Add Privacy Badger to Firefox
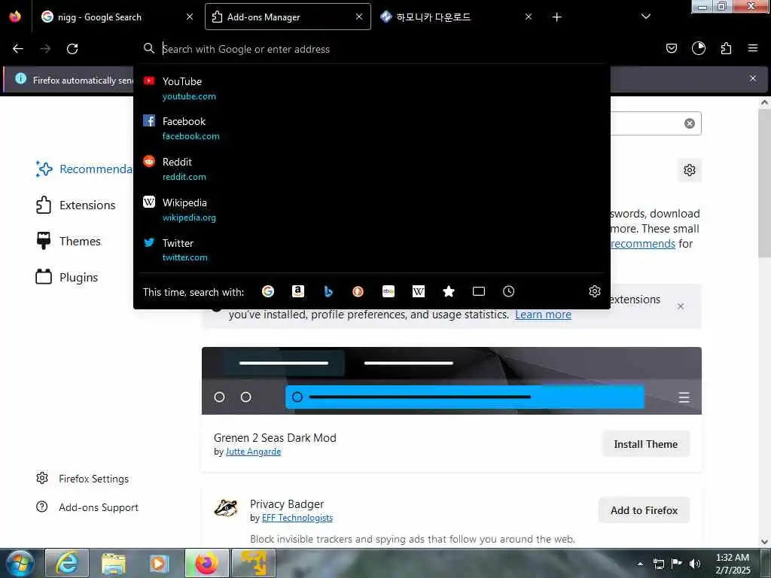 coord(644,510)
